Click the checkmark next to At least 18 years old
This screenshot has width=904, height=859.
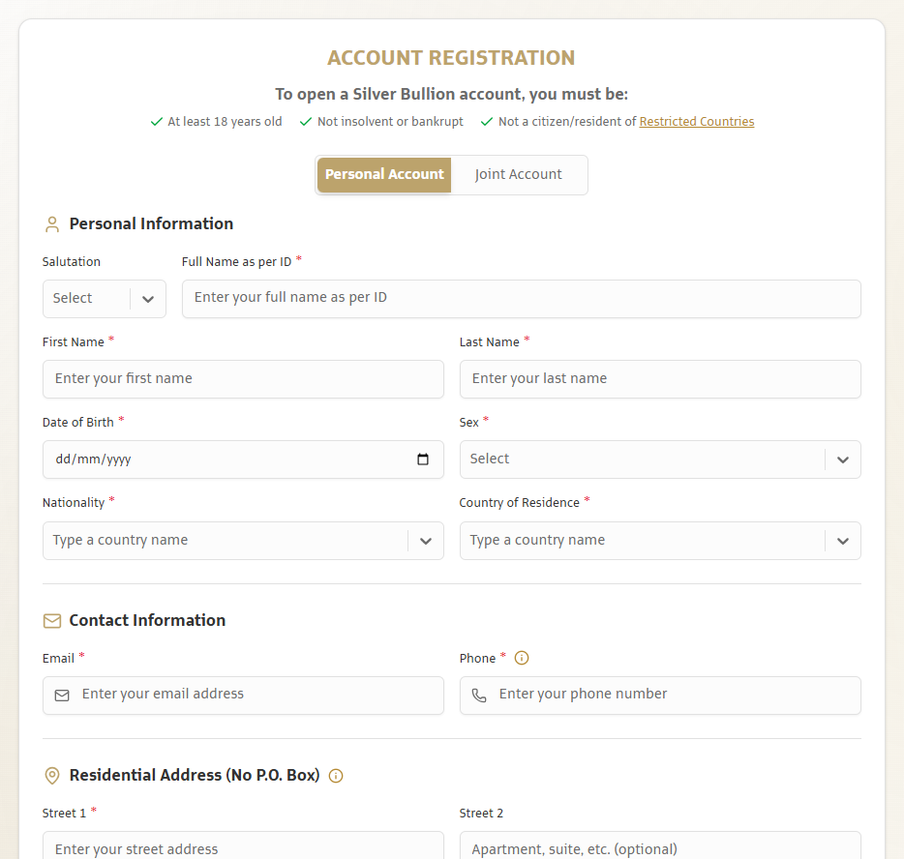click(156, 122)
